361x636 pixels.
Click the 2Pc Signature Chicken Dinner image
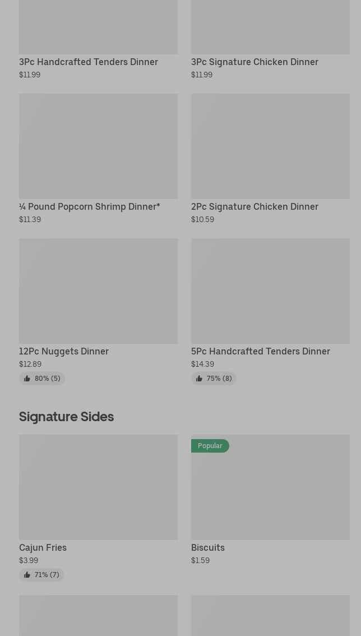coord(270,146)
